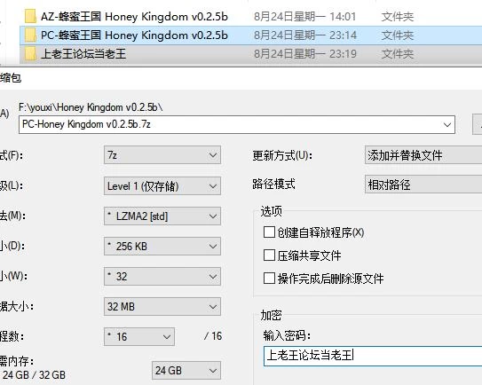Open the 256 KB dictionary size dropdown
482x385 pixels.
[x=162, y=246]
